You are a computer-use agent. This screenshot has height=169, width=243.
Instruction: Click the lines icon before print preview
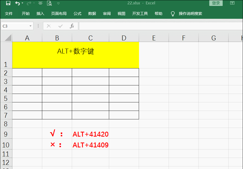click(x=40, y=3)
